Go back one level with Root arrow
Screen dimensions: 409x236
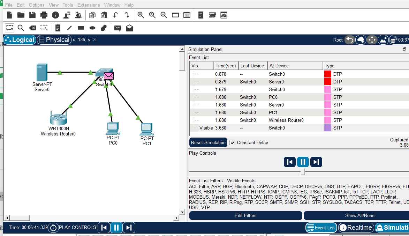tap(349, 40)
